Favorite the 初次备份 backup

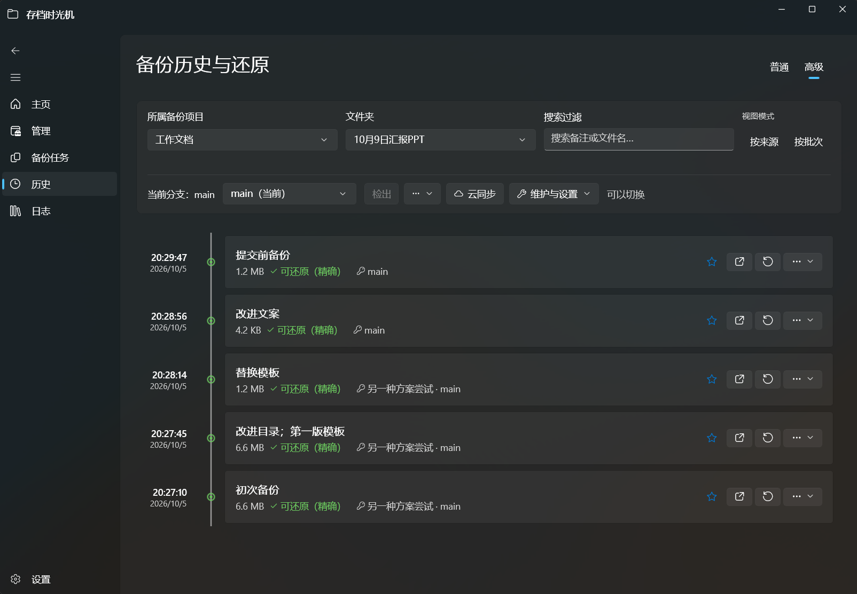pos(712,496)
